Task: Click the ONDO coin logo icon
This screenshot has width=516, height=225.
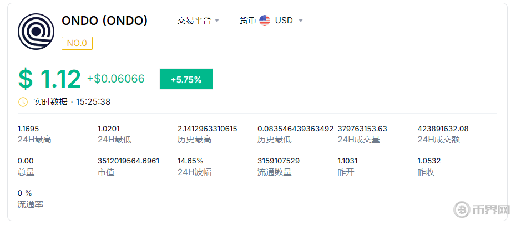Action: (x=36, y=31)
